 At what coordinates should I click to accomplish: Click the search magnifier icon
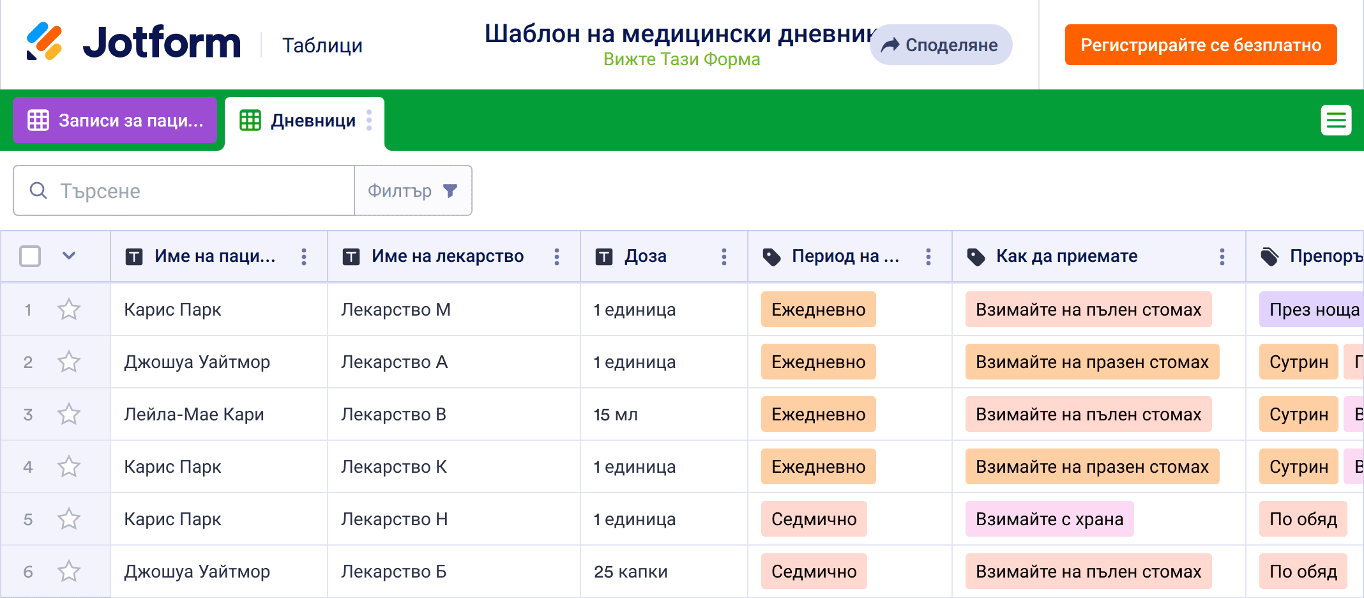click(x=38, y=191)
